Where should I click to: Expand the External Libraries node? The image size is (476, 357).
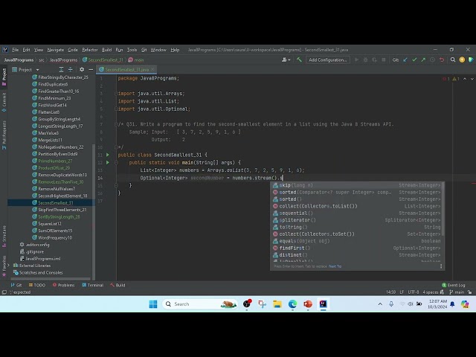(x=8, y=266)
